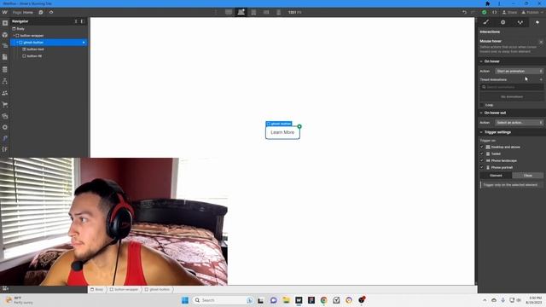Uncheck Phone portrait trigger checkbox
Image resolution: width=546 pixels, height=307 pixels.
click(482, 167)
